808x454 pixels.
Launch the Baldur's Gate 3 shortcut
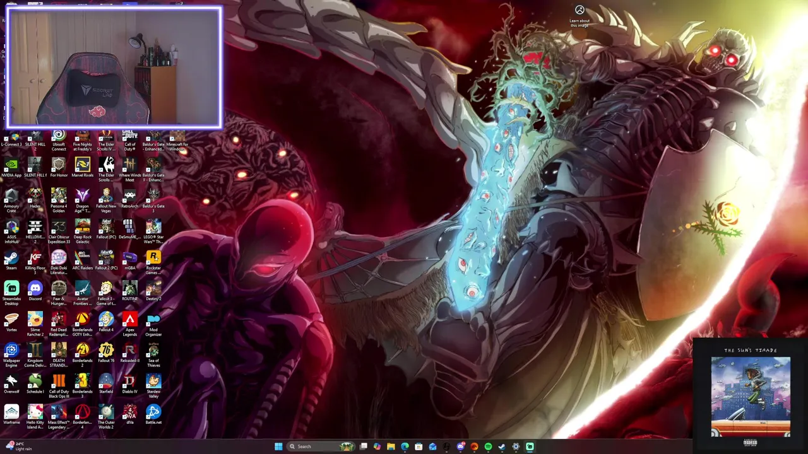[153, 199]
